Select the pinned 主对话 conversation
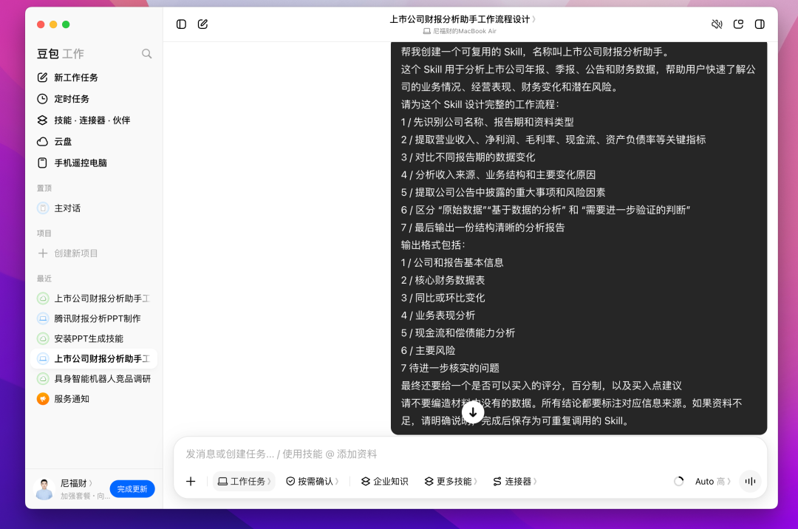 [94, 208]
